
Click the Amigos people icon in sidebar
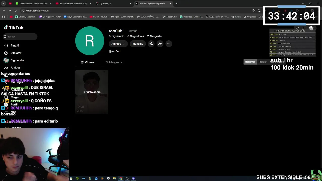coord(6,67)
